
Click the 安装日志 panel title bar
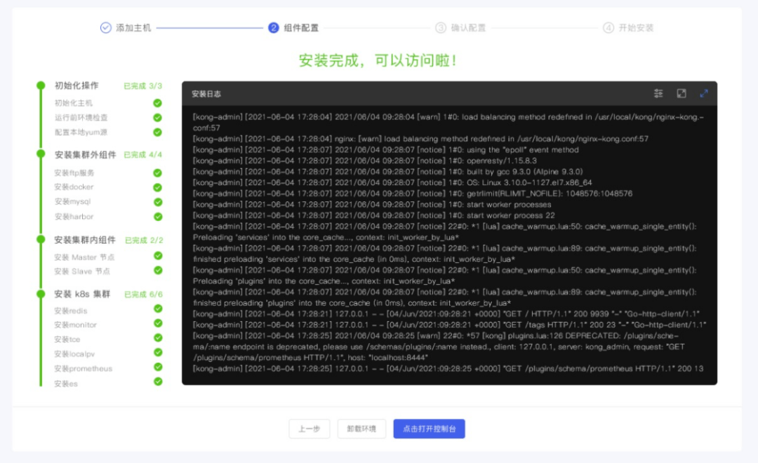point(208,93)
